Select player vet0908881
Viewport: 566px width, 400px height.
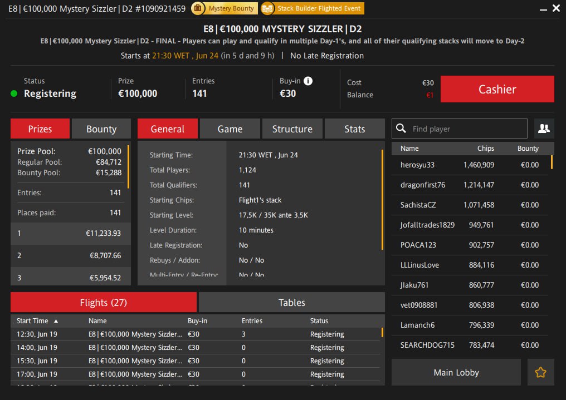tap(470, 305)
